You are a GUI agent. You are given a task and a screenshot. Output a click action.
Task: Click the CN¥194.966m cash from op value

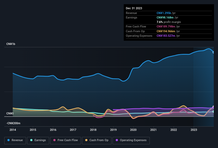166,31
